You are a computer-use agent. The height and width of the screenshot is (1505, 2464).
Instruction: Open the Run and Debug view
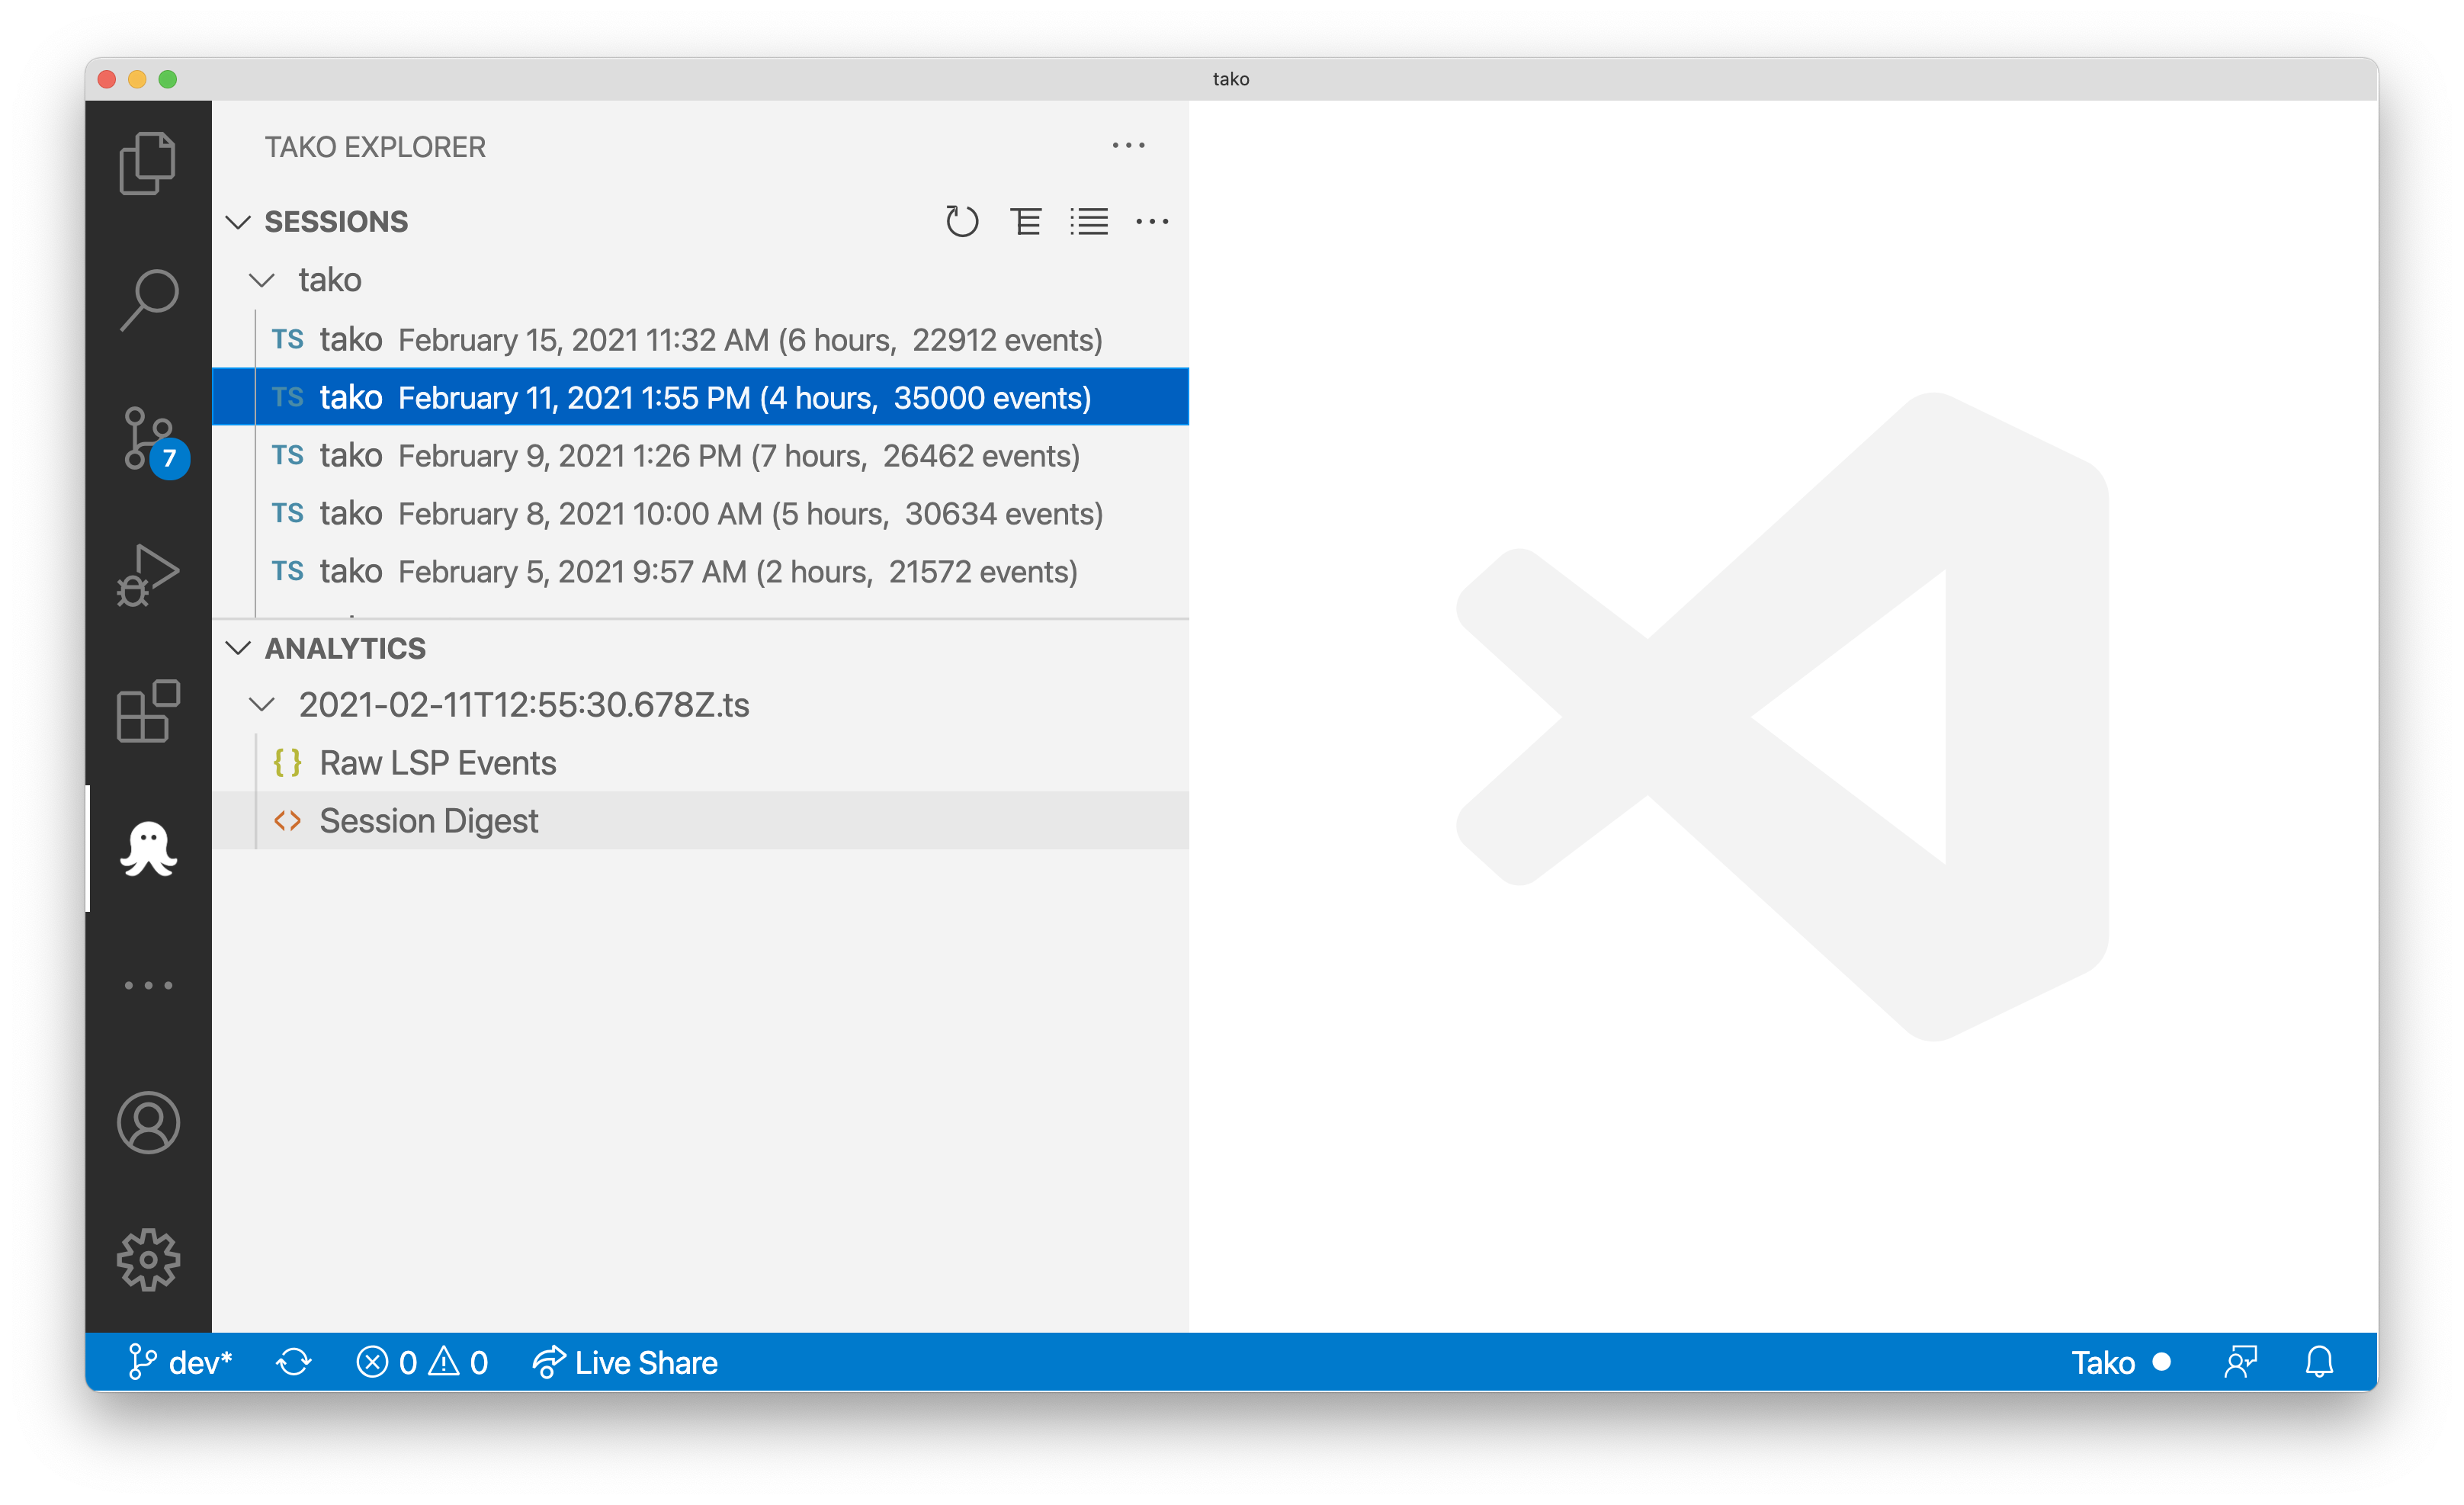tap(148, 575)
